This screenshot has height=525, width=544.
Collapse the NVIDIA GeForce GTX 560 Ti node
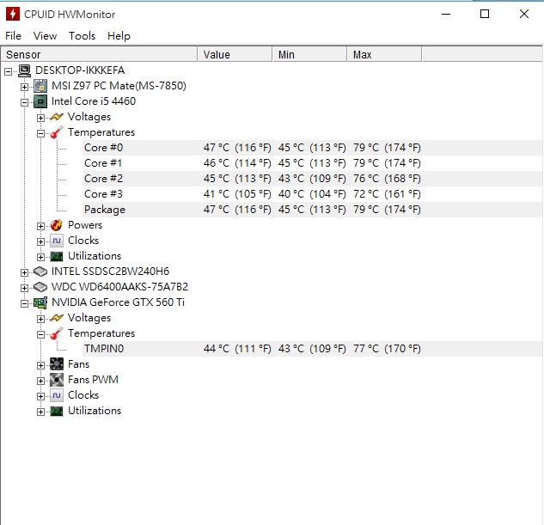pyautogui.click(x=24, y=303)
